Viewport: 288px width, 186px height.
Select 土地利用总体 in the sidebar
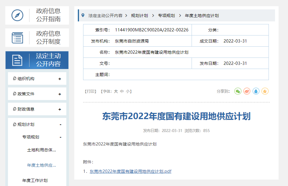click(41, 150)
